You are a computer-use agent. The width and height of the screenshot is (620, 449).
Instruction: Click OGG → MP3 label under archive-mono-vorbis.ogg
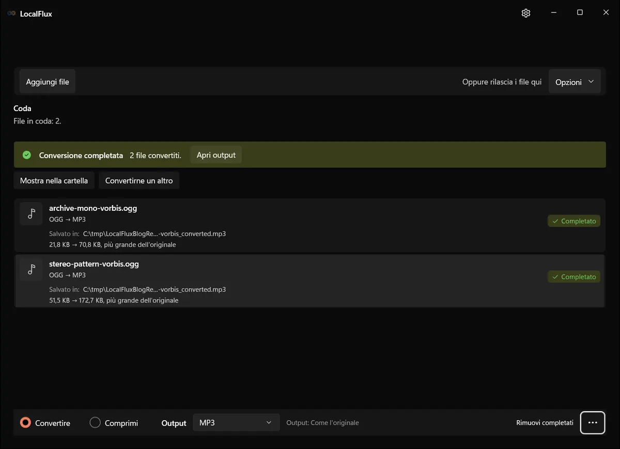click(x=67, y=220)
